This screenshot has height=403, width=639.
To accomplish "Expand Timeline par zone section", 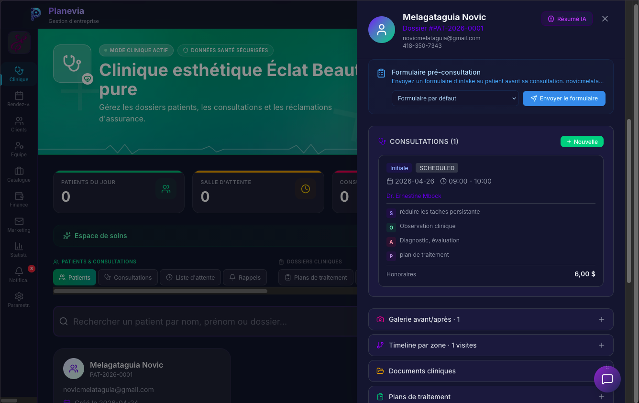I will (x=491, y=345).
